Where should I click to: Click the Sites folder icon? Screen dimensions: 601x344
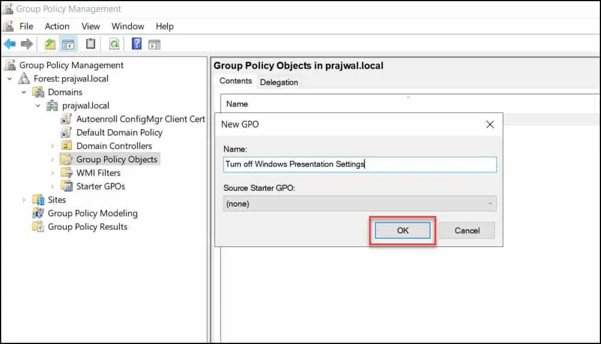coord(38,200)
